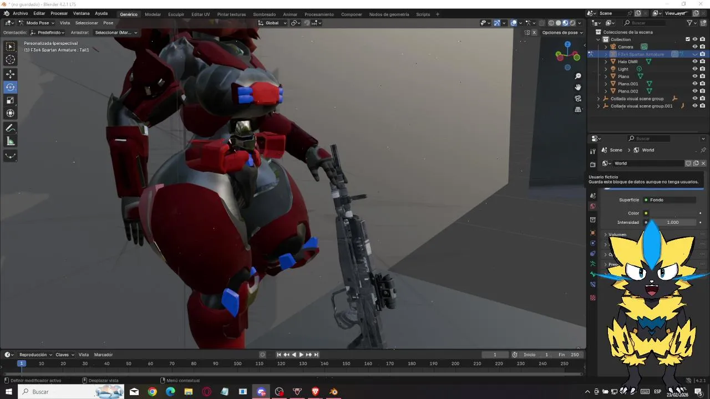710x399 pixels.
Task: Open the World properties tab icon
Action: pos(593,206)
